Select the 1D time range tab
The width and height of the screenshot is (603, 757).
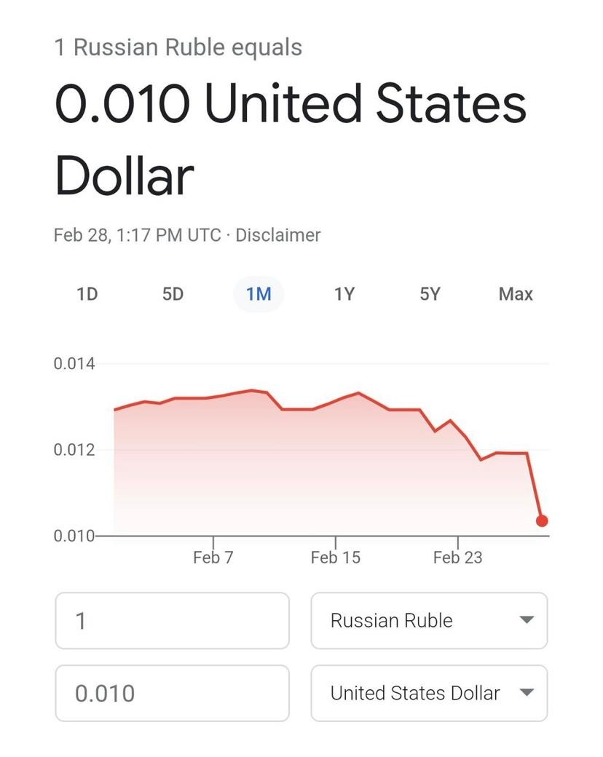(x=87, y=294)
